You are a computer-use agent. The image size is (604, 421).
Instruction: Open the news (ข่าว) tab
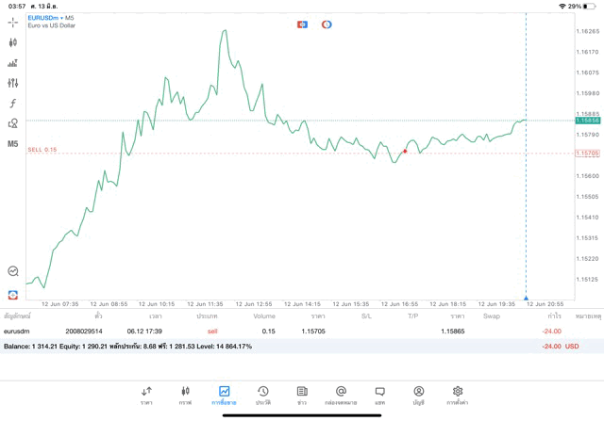(301, 395)
